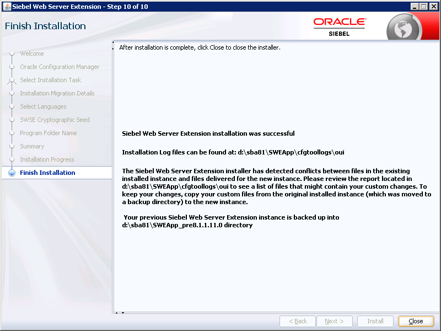Open the Summary step
This screenshot has height=331, width=441.
coord(32,146)
